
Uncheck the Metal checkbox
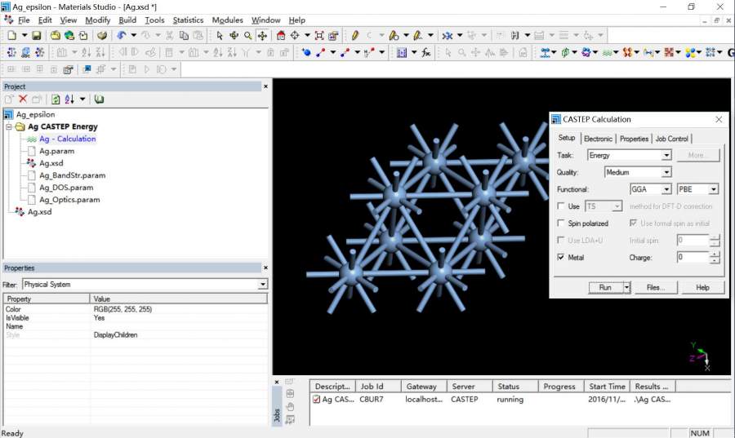[560, 258]
